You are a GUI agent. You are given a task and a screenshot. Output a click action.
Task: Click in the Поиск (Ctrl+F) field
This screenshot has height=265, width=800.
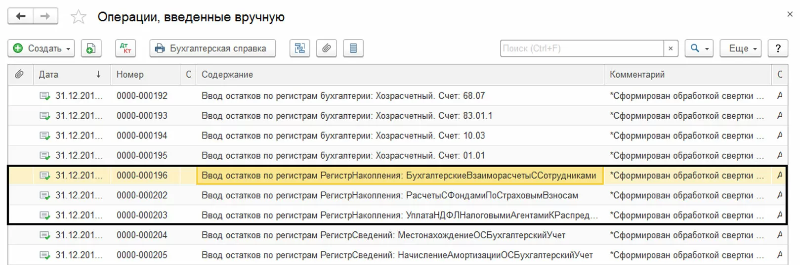[x=581, y=48]
